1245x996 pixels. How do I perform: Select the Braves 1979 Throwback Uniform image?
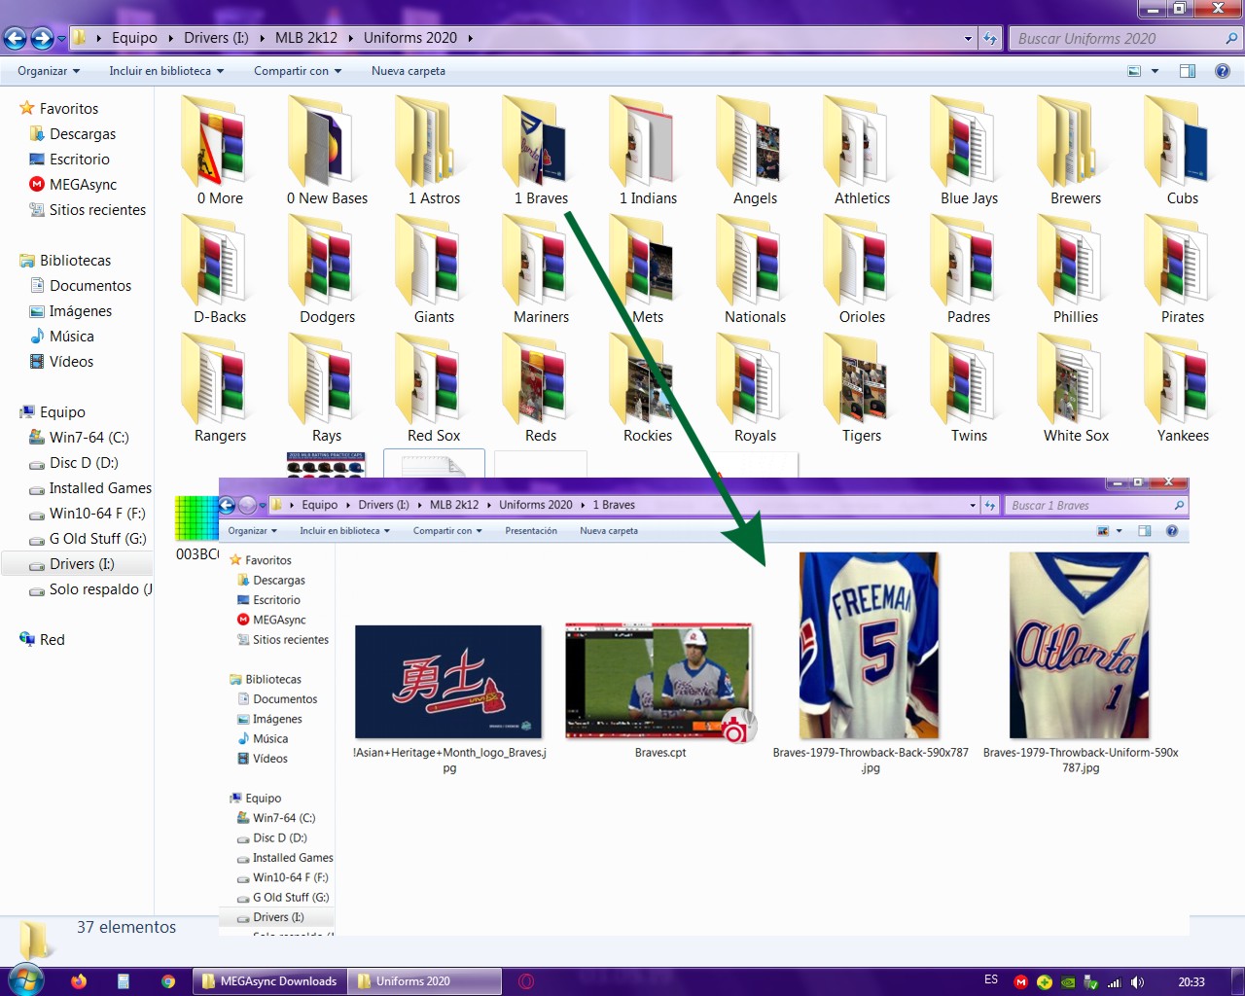tap(1080, 646)
